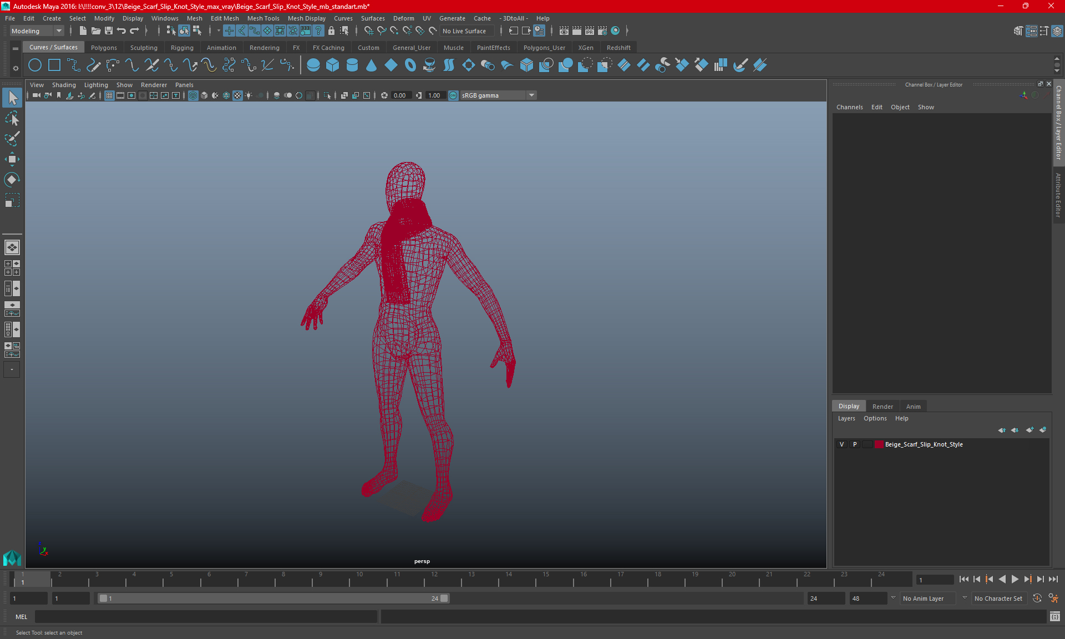Image resolution: width=1065 pixels, height=639 pixels.
Task: Select Beige_Scarf_Slip_Knot_Style layer name
Action: (x=924, y=444)
